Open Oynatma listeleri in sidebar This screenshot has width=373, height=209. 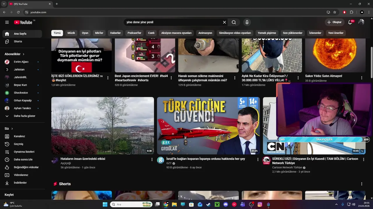click(x=22, y=152)
